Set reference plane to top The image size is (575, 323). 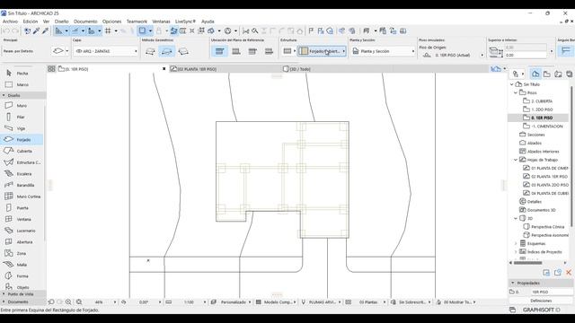219,51
